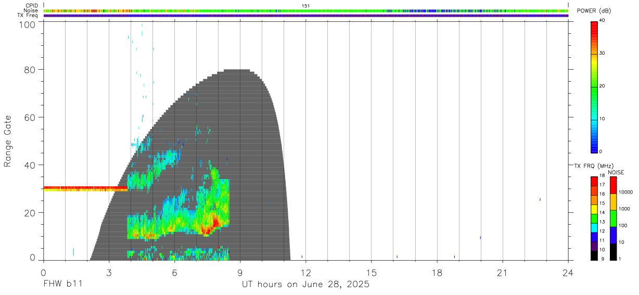Screen dimensions: 639x295
Task: Click the x-axis tick label 24
Action: pos(568,273)
